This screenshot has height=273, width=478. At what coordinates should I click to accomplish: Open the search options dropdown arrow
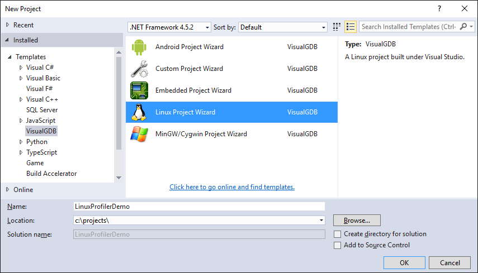(x=471, y=27)
